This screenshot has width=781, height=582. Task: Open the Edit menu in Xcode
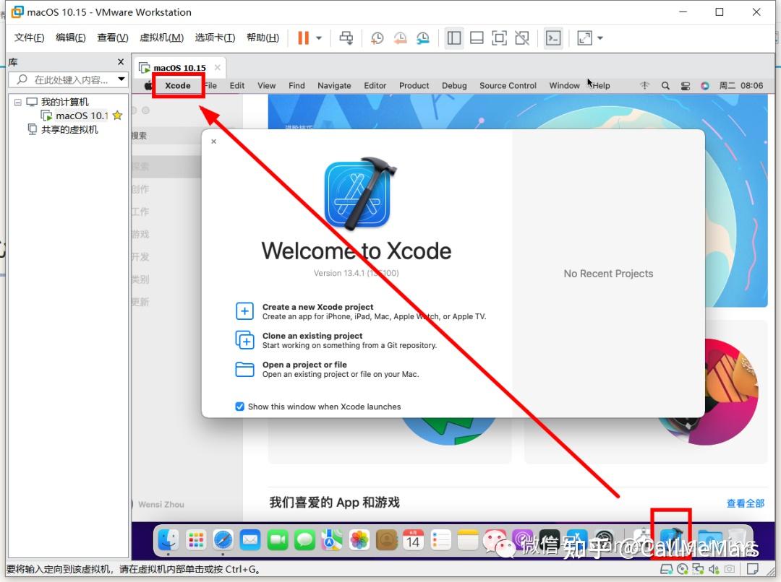237,85
